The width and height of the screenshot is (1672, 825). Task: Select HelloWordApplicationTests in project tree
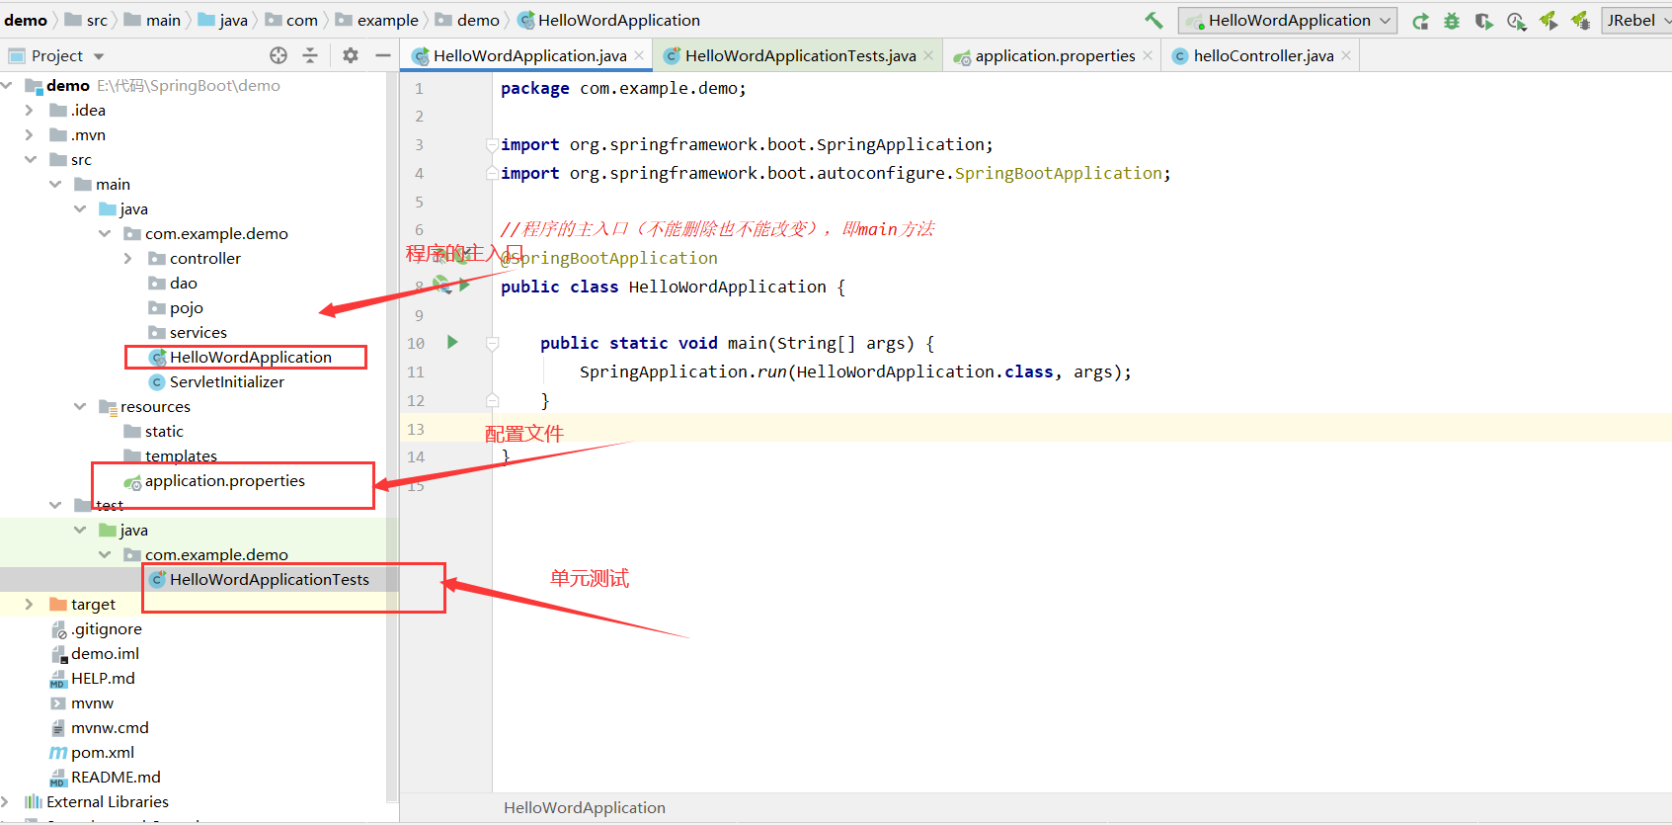click(269, 580)
